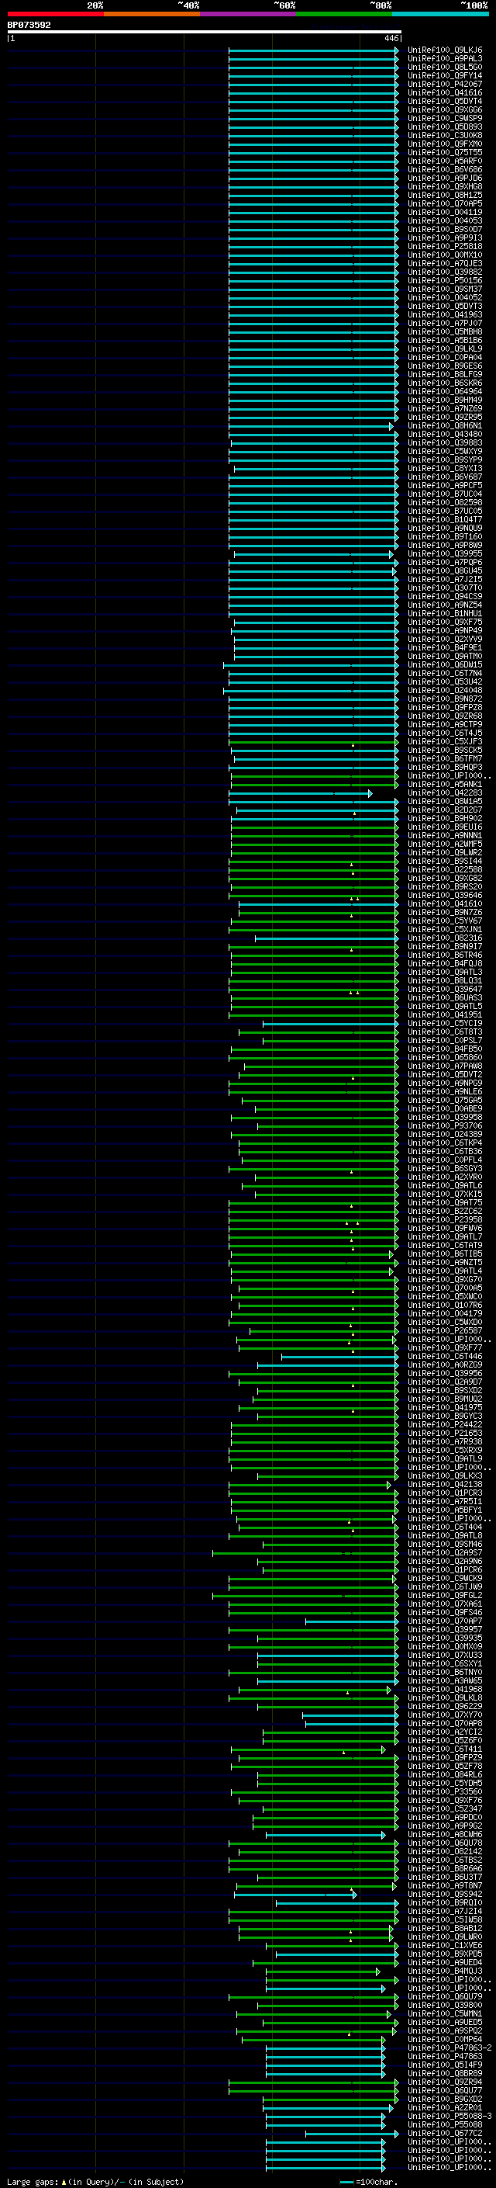Open hit UniRef100_P25818
The width and height of the screenshot is (496, 2188).
point(445,246)
